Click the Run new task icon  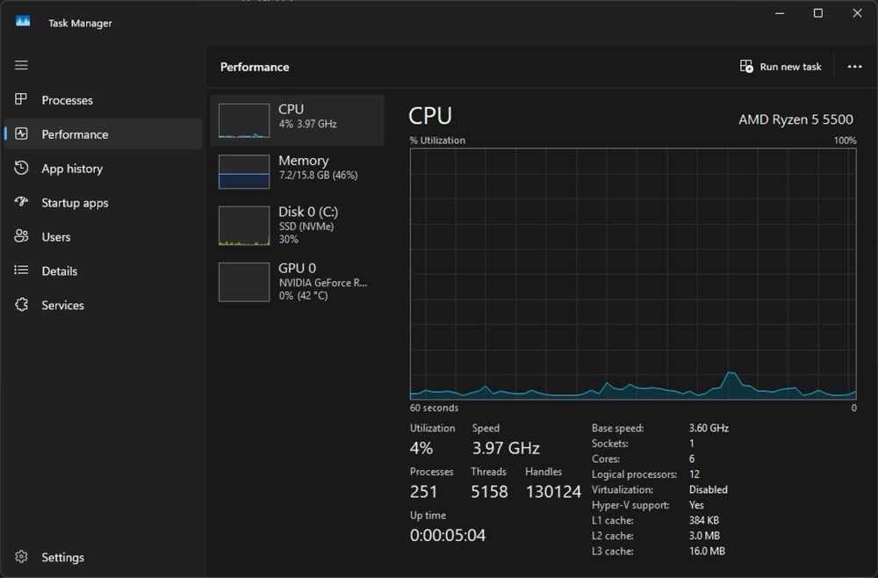tap(746, 67)
